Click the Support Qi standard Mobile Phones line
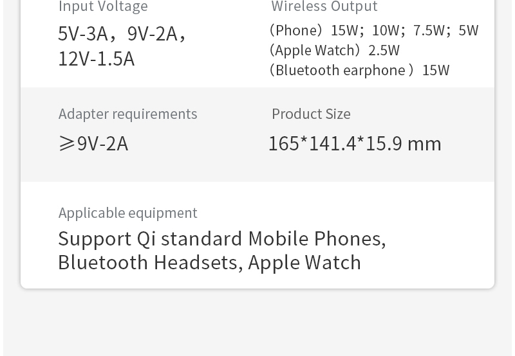 (221, 239)
